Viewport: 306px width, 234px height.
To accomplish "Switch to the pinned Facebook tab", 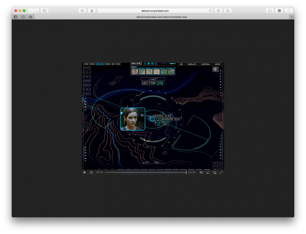I will click(16, 17).
